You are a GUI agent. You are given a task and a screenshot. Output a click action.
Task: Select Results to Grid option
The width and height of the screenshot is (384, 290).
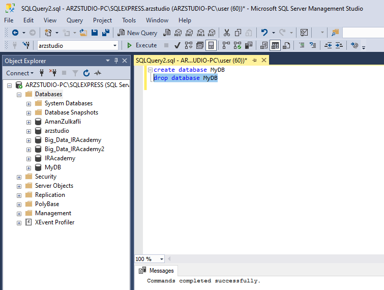click(x=275, y=45)
